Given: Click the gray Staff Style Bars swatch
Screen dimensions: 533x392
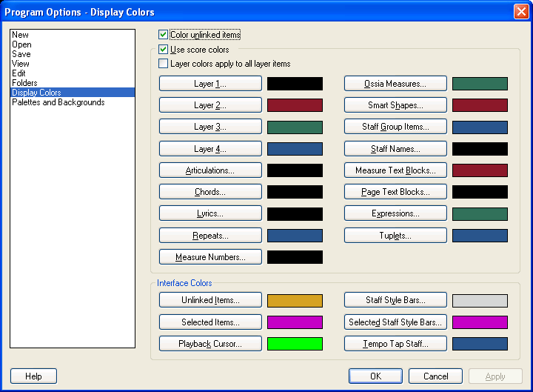Looking at the screenshot, I should (480, 301).
